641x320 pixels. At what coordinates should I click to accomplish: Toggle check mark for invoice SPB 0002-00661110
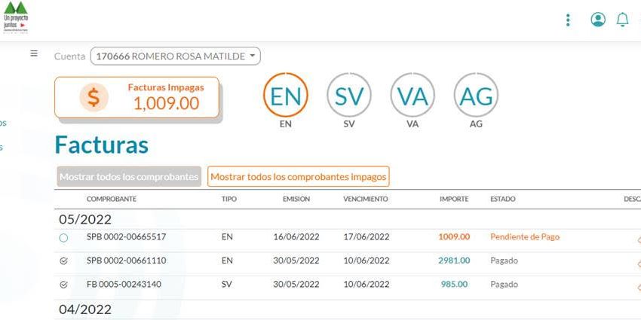click(63, 261)
